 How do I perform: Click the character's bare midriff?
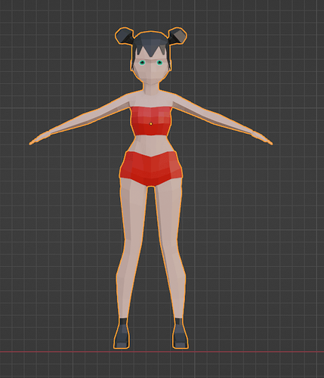151,145
